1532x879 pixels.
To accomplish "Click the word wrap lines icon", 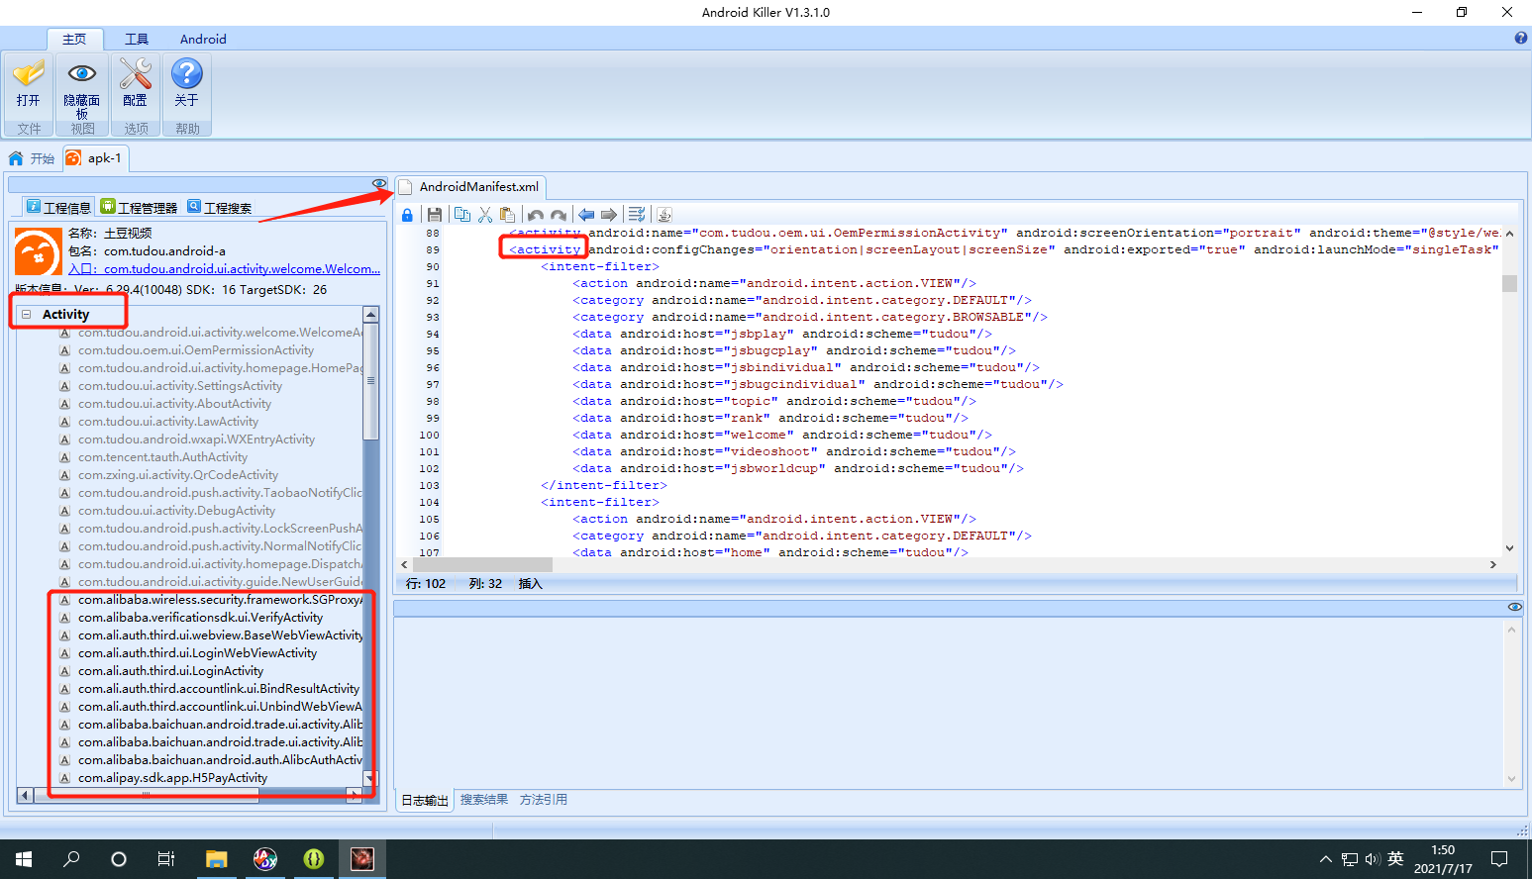I will pos(637,215).
